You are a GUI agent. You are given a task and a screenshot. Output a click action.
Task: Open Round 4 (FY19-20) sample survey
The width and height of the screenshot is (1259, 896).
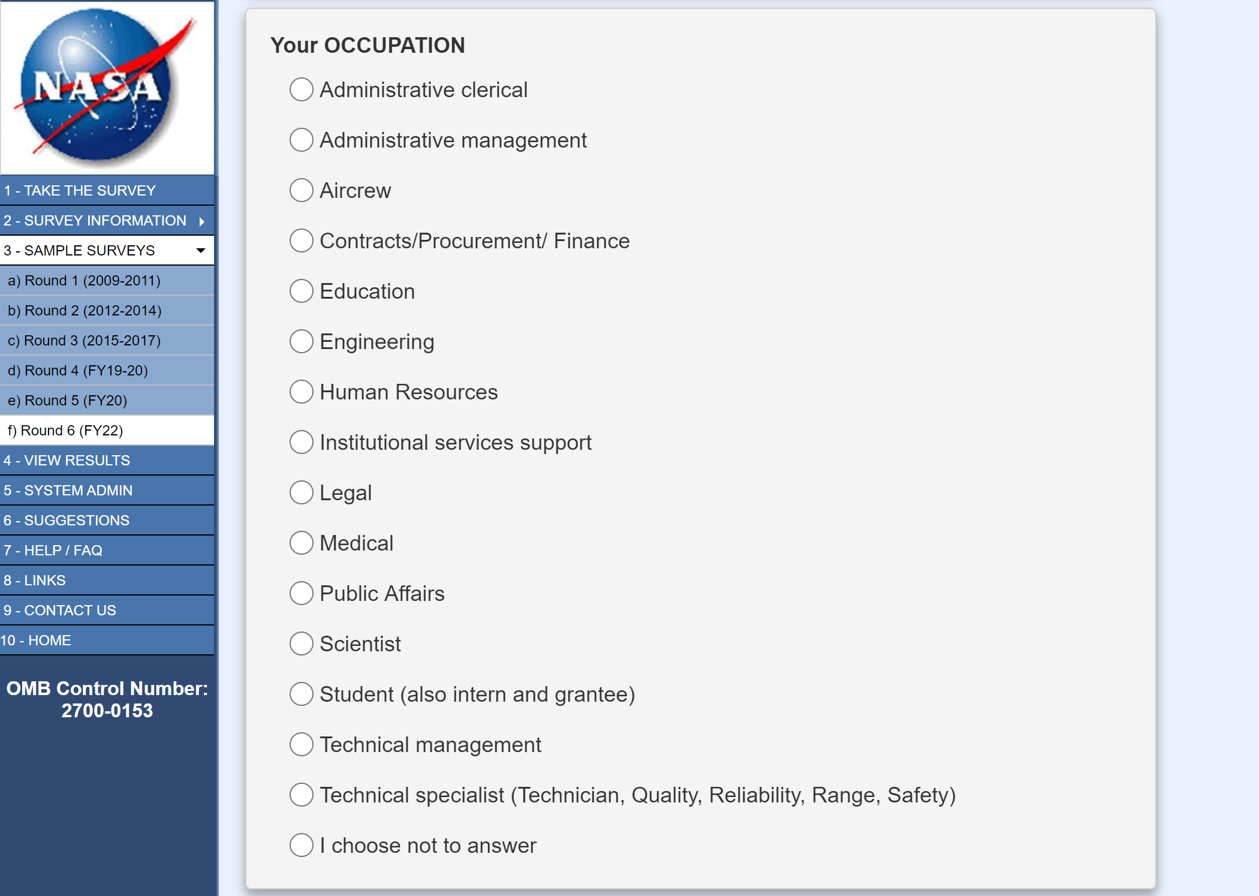[x=78, y=371]
